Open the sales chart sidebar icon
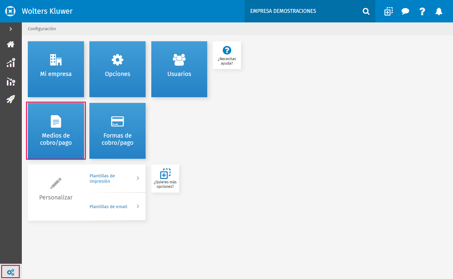Image resolution: width=453 pixels, height=279 pixels. coord(11,63)
